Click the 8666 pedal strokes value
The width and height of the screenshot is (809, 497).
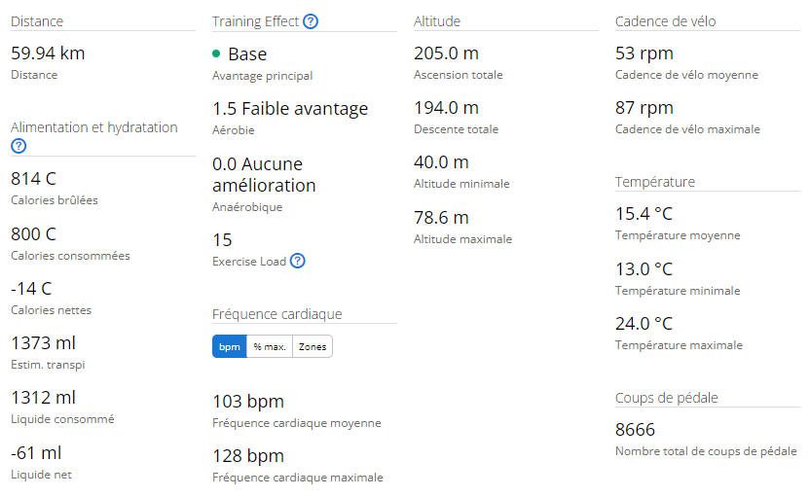tap(635, 430)
